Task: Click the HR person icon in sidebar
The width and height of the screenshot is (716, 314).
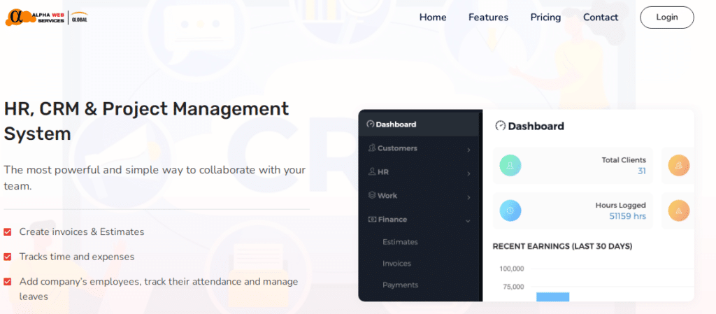Action: [x=372, y=172]
